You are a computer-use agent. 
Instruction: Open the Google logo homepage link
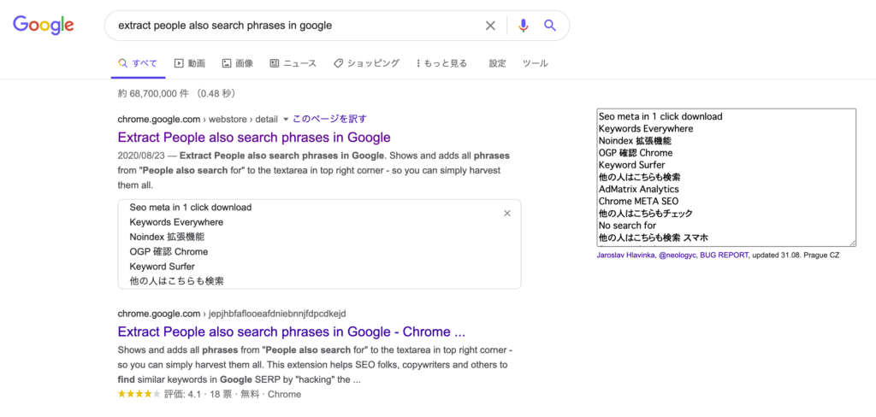point(44,25)
